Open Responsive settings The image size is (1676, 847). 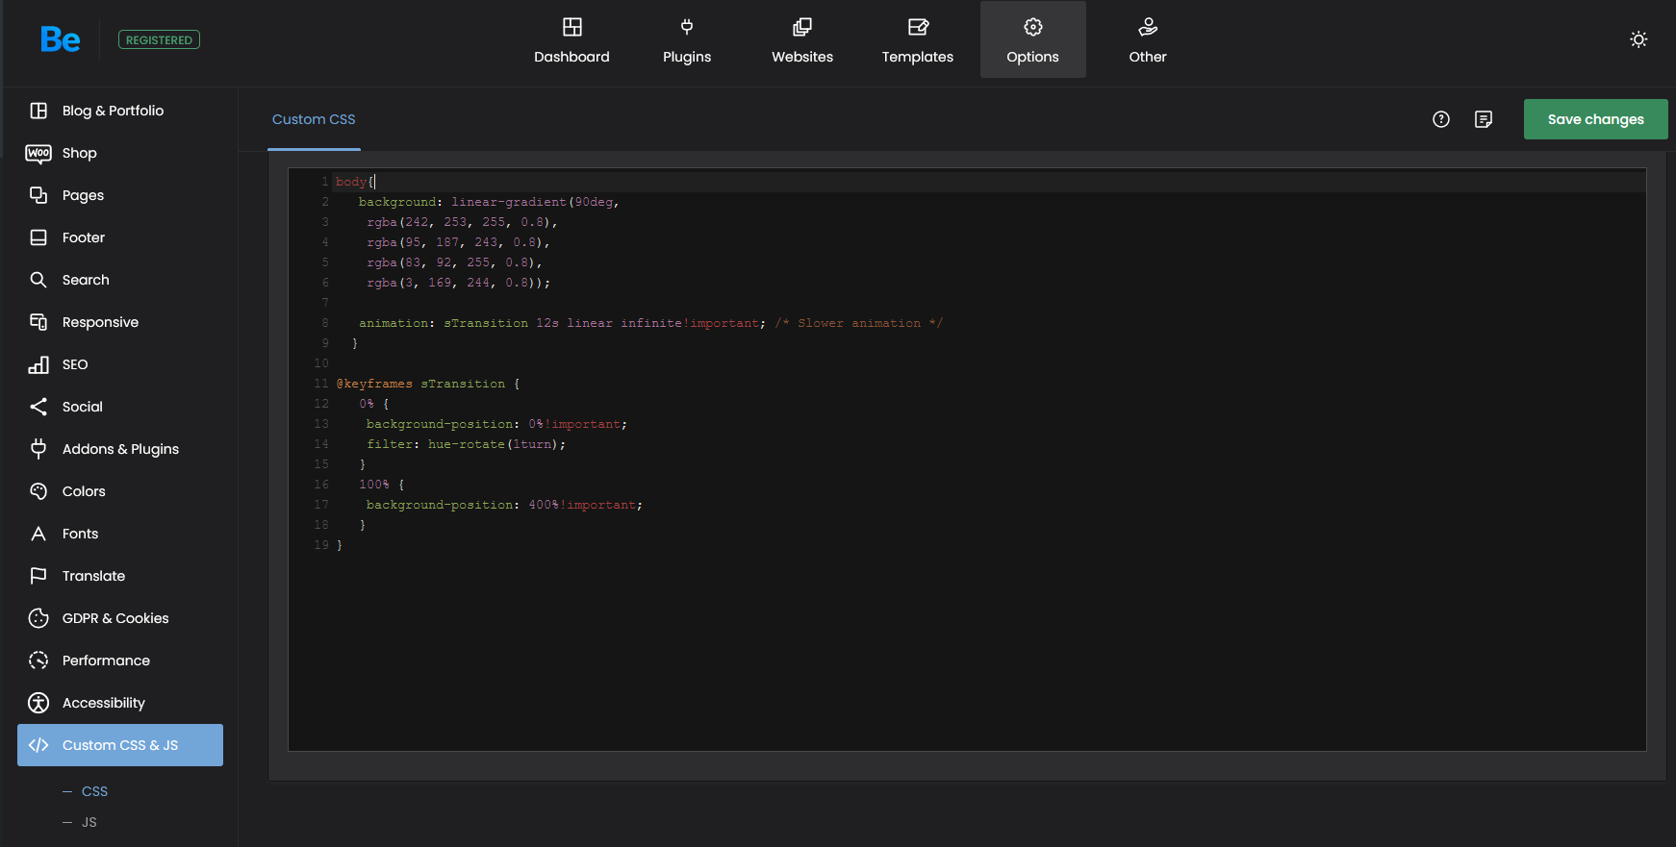pos(120,322)
